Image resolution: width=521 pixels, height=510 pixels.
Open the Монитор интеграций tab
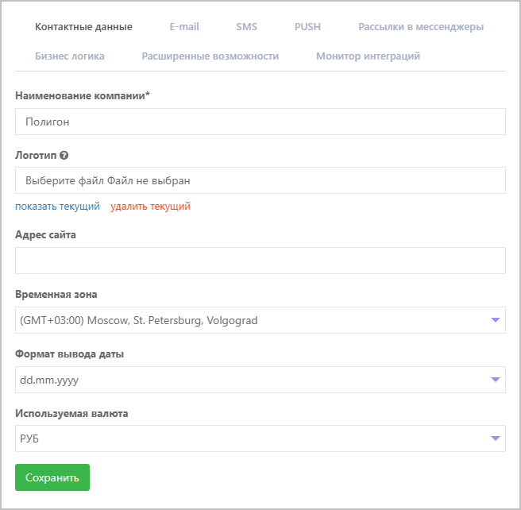point(368,56)
